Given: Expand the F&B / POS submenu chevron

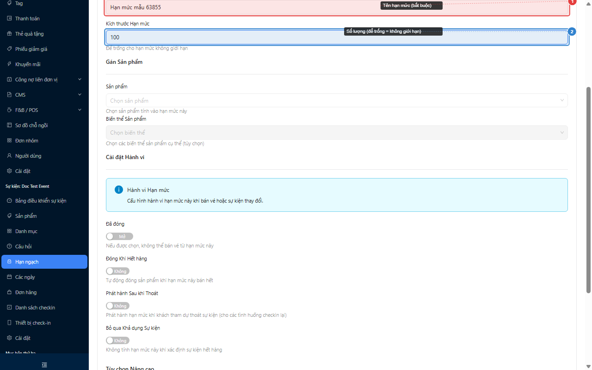Looking at the screenshot, I should tap(80, 110).
